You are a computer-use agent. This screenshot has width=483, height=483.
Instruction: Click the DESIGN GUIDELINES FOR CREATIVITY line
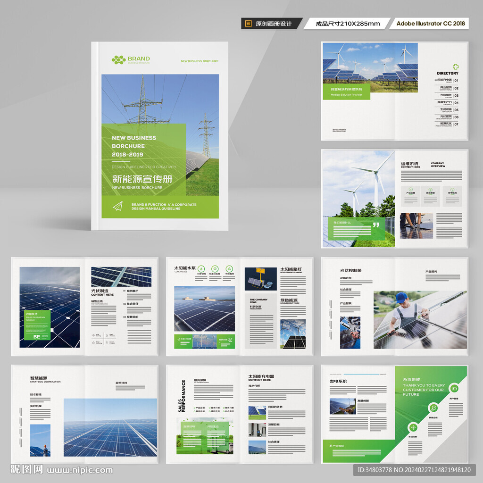pos(144,167)
